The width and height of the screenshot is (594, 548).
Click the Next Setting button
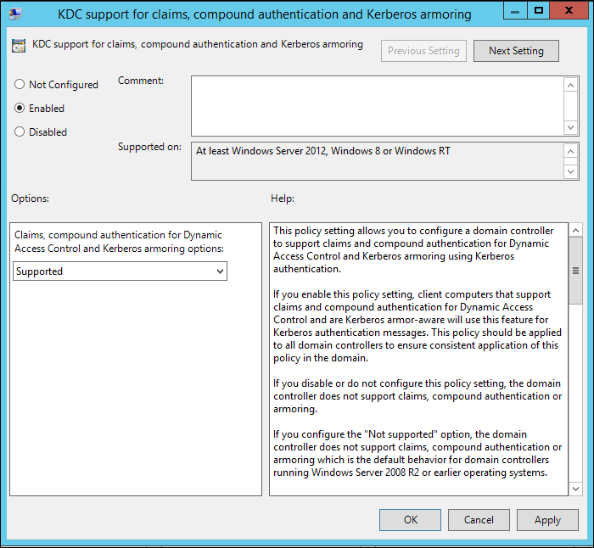pos(516,51)
